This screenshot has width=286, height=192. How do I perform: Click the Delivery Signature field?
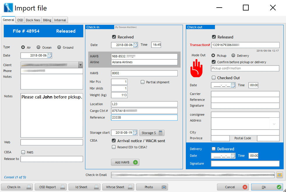pos(245,163)
